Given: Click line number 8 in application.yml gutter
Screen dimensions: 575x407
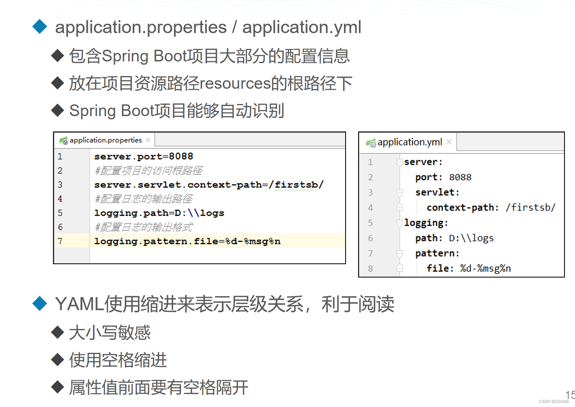Looking at the screenshot, I should coord(370,269).
